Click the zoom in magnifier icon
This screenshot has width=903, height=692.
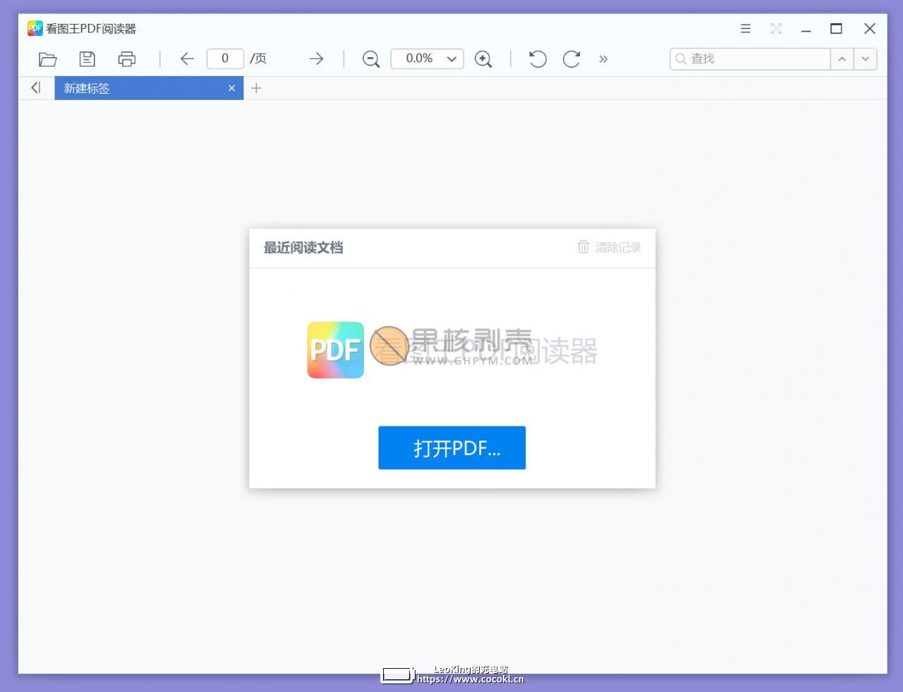coord(483,59)
